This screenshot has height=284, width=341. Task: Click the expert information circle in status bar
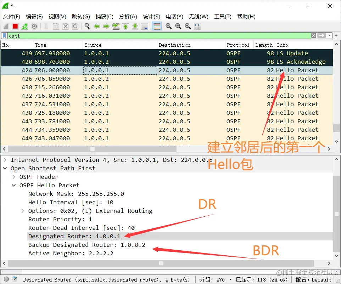pyautogui.click(x=6, y=279)
